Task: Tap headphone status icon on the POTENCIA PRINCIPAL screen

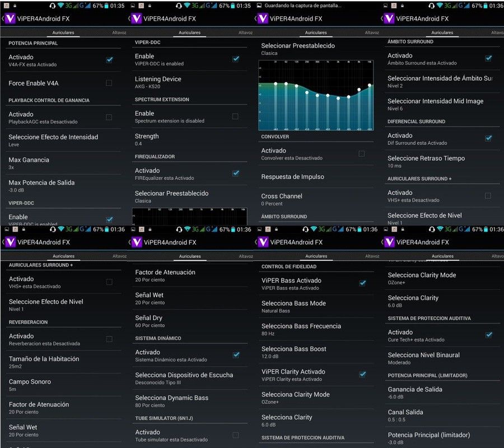Action: [x=53, y=6]
